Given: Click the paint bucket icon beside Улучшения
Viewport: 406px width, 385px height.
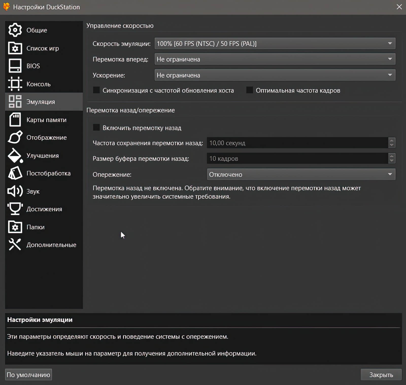Looking at the screenshot, I should tap(15, 155).
